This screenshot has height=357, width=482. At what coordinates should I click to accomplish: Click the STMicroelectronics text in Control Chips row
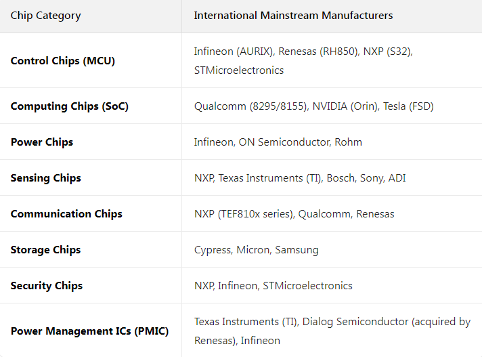tap(239, 70)
